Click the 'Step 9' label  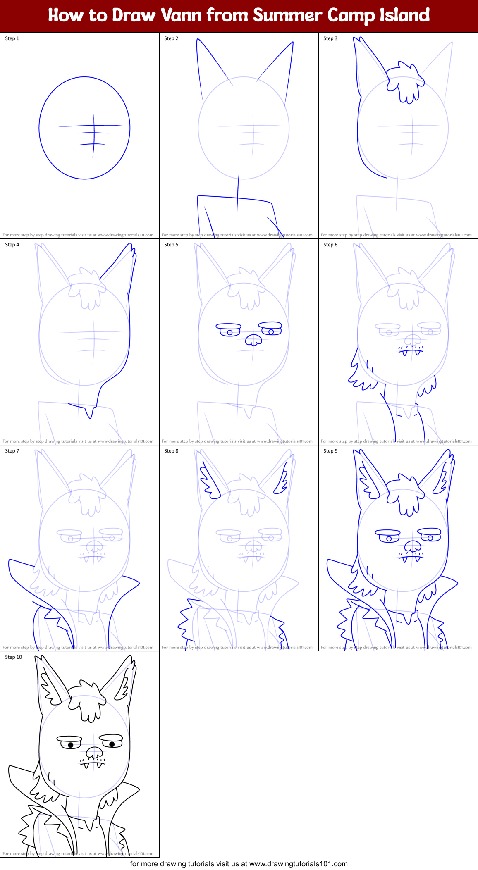(x=330, y=451)
